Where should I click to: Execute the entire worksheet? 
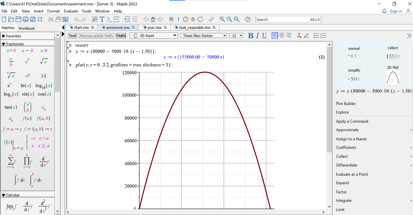coord(172,19)
